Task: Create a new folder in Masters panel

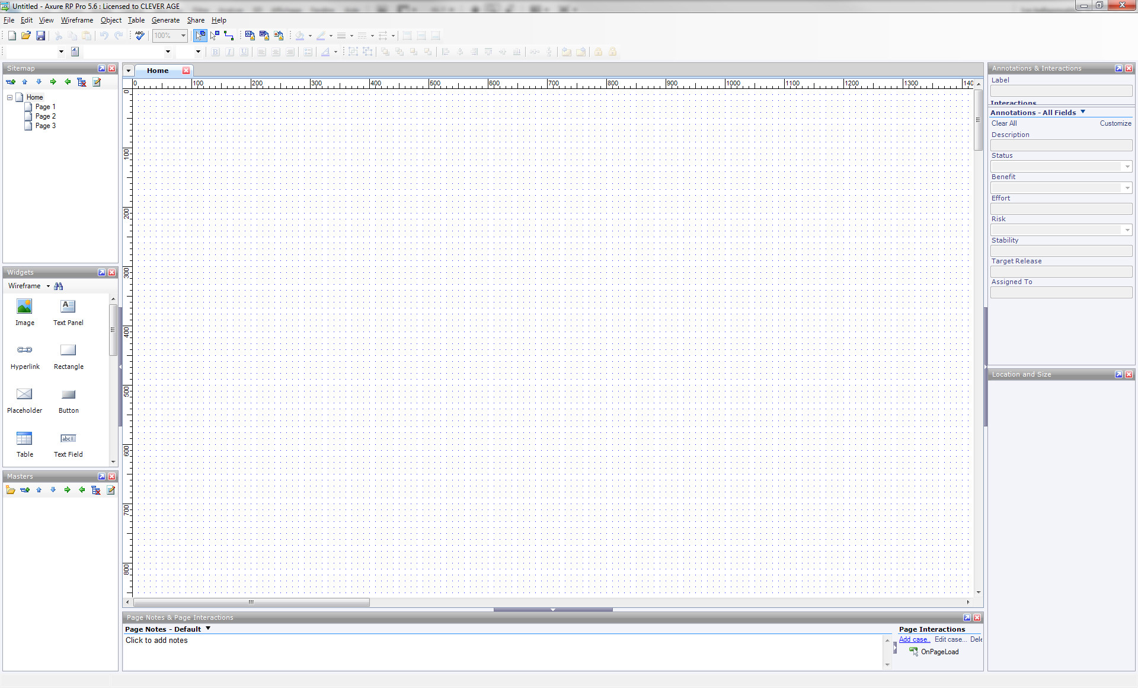Action: (10, 490)
